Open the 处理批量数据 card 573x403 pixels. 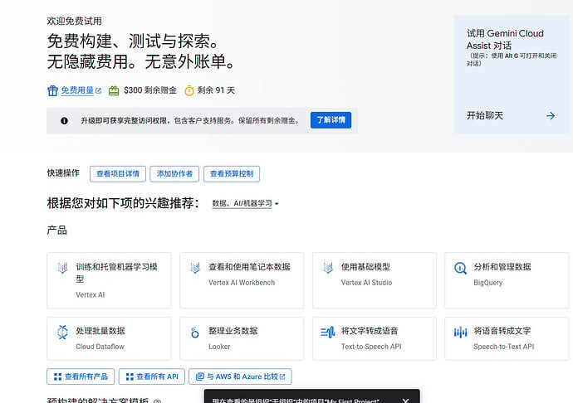pos(109,339)
